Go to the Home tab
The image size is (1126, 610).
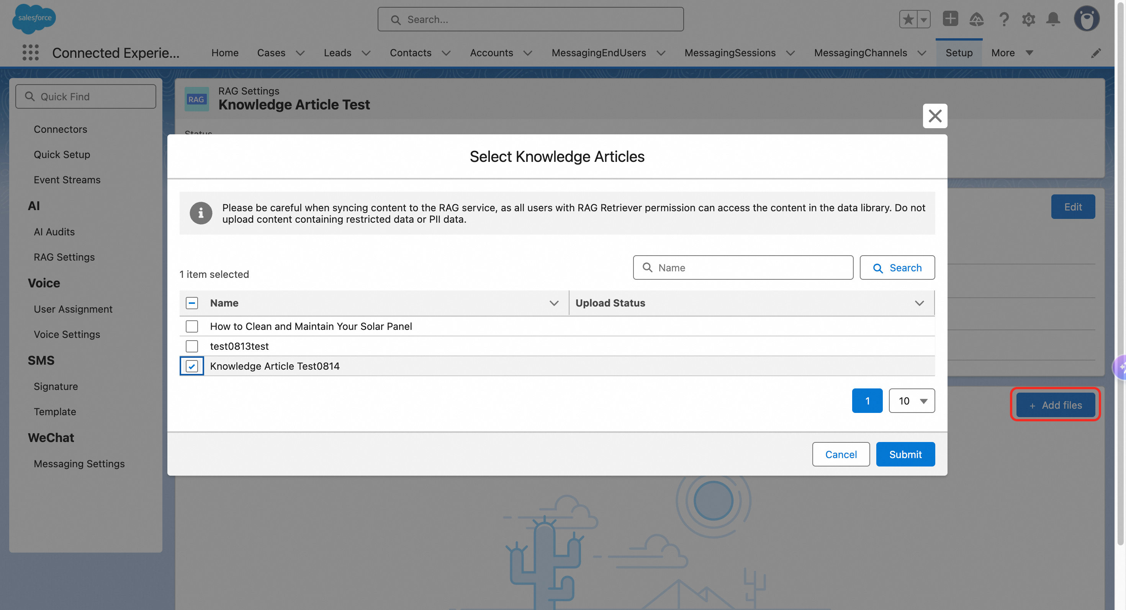point(225,53)
